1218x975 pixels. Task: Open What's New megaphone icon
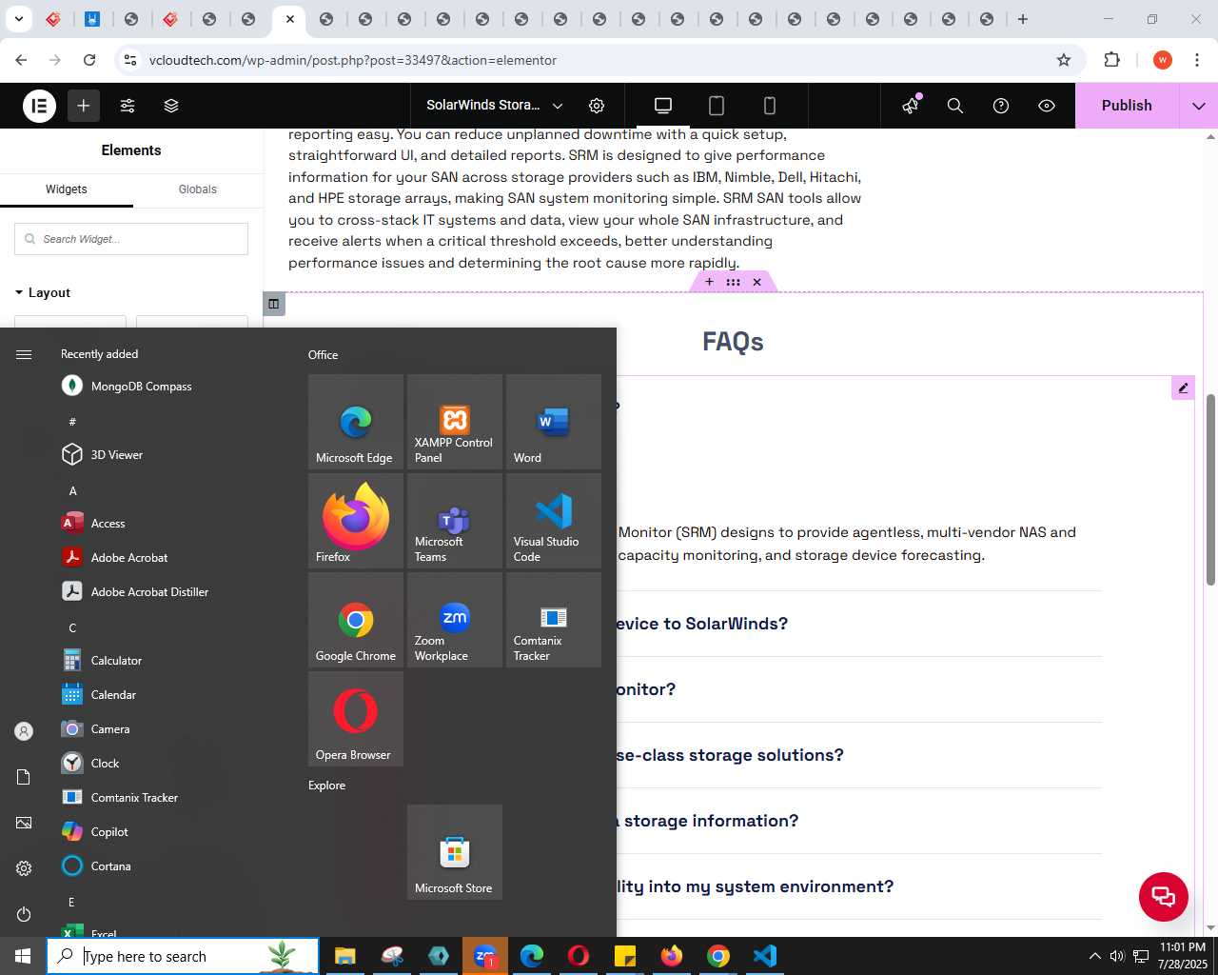[x=911, y=106]
